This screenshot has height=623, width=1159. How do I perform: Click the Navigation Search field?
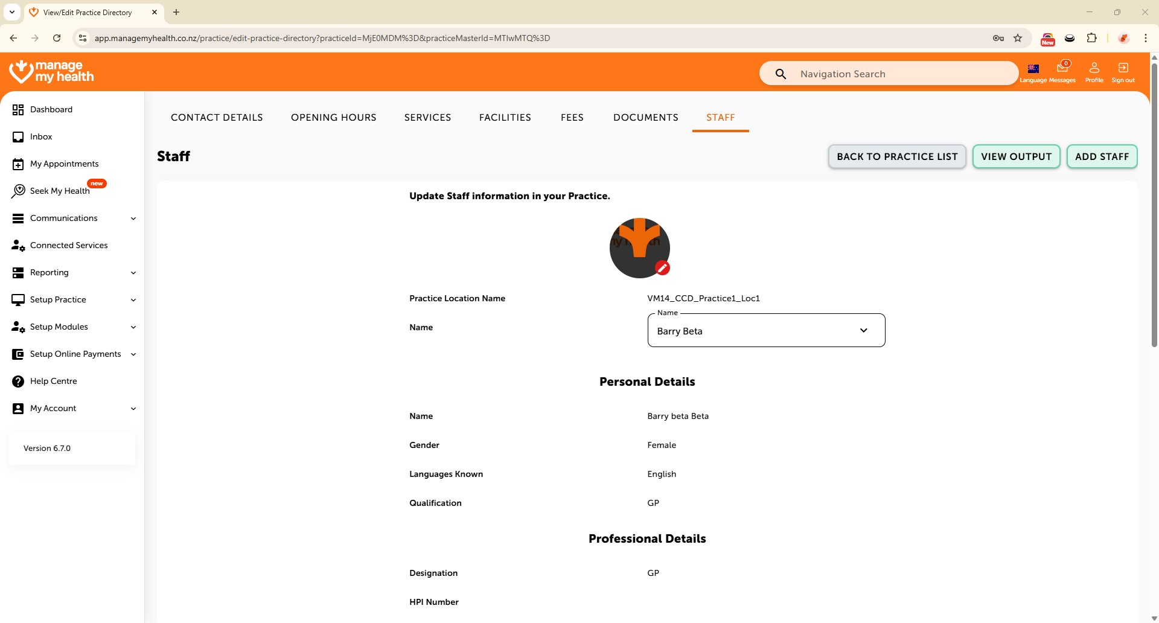(x=899, y=74)
